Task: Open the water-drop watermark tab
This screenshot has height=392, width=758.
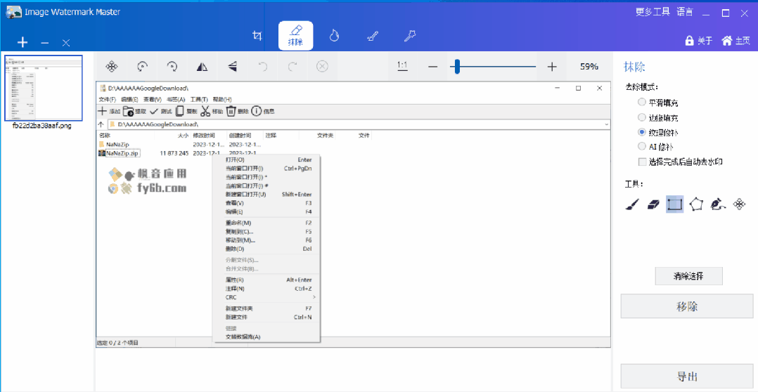Action: 333,36
